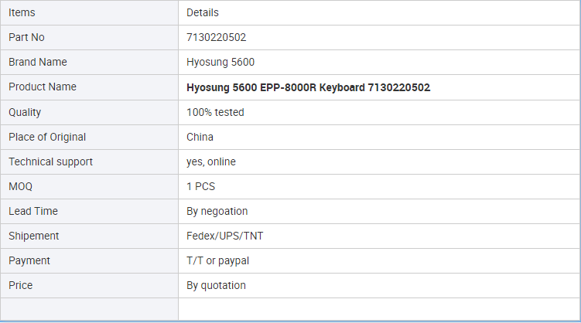
Task: Click the 'Shipement' label cell
Action: (33, 236)
